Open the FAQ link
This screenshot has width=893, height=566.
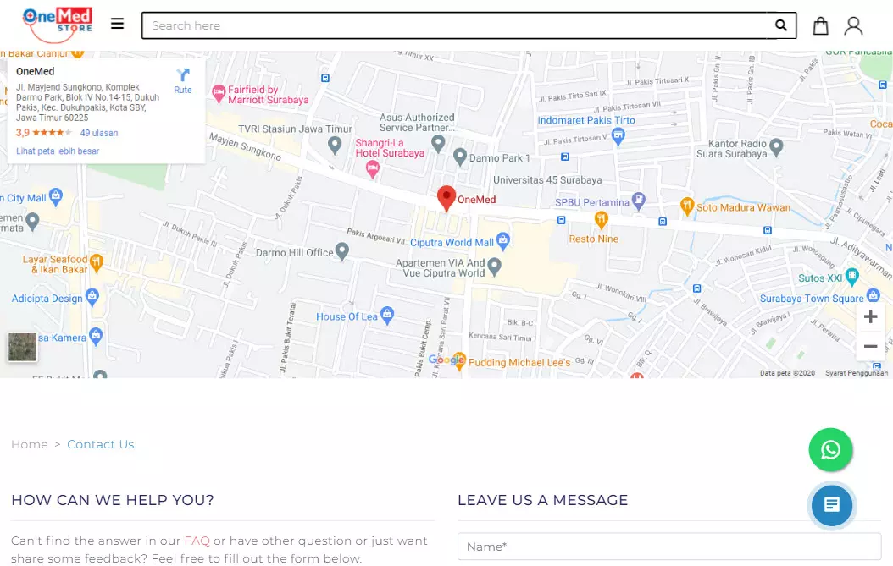pyautogui.click(x=197, y=541)
